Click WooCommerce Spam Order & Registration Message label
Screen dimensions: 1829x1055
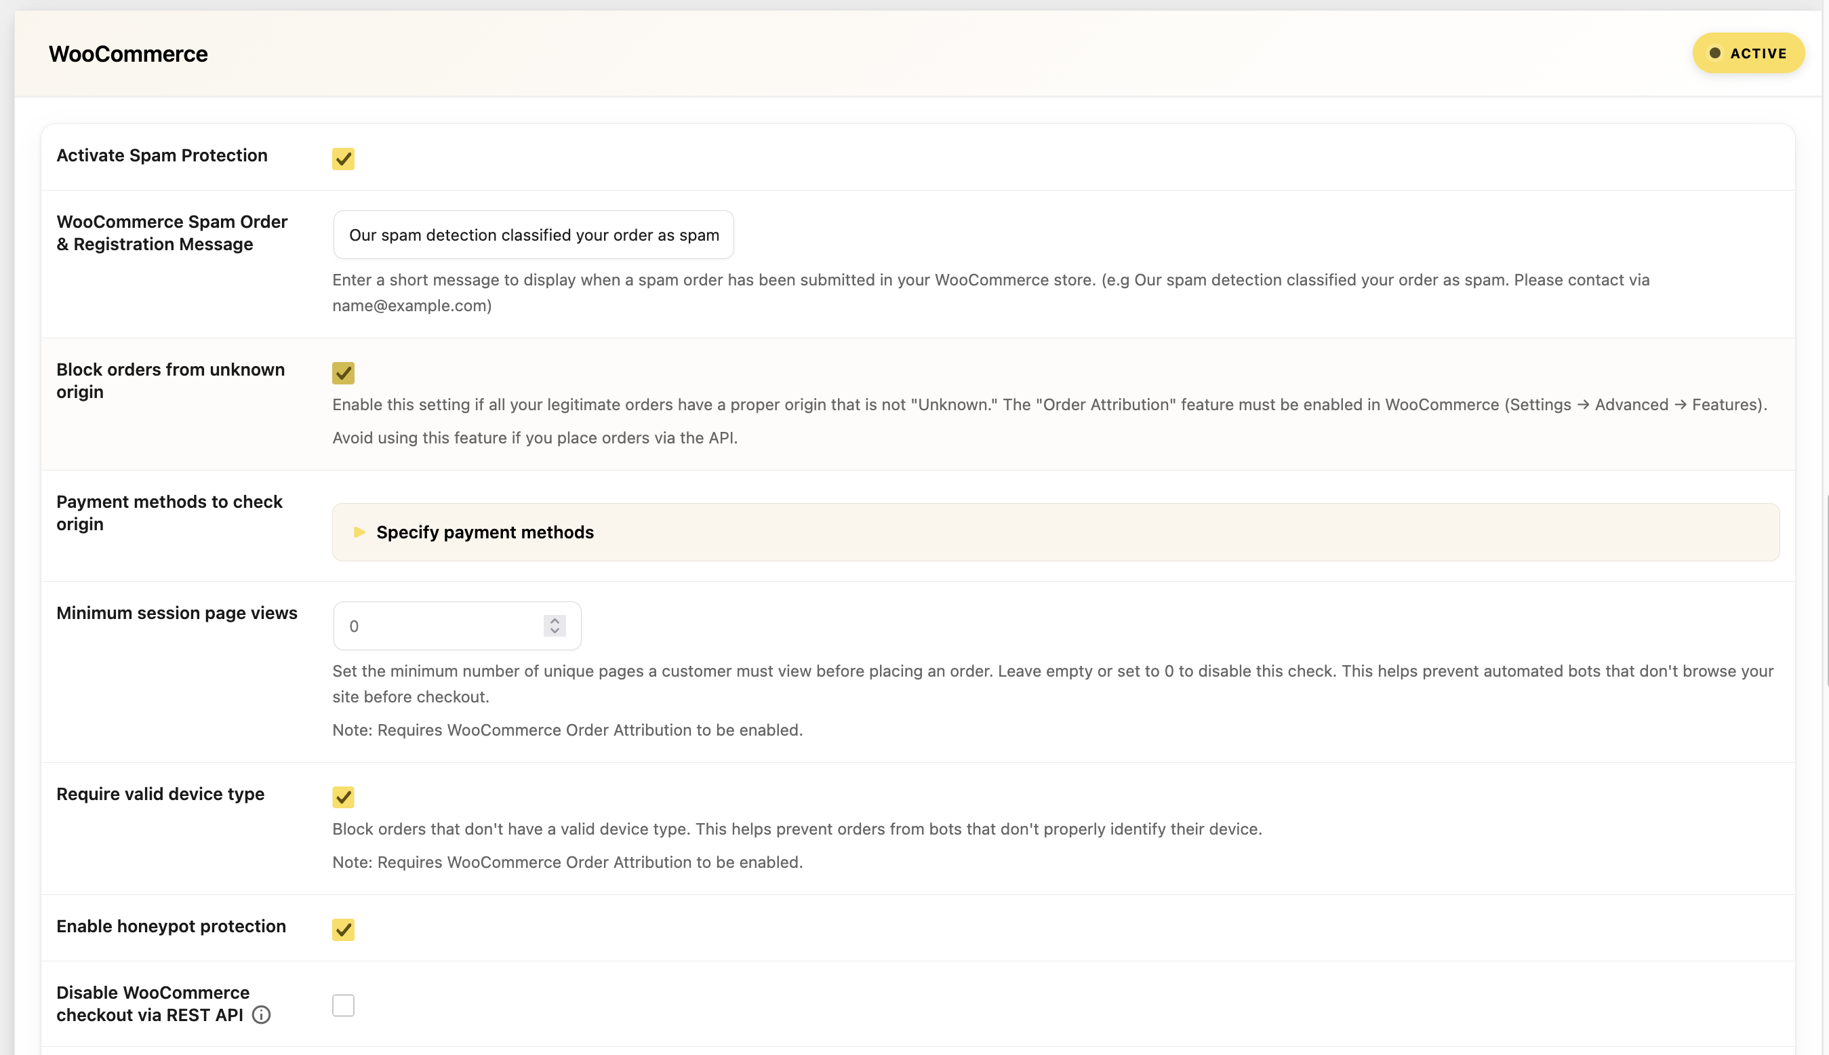tap(172, 233)
